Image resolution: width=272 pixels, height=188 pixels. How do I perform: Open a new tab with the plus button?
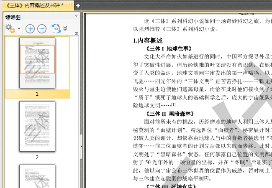point(78,6)
